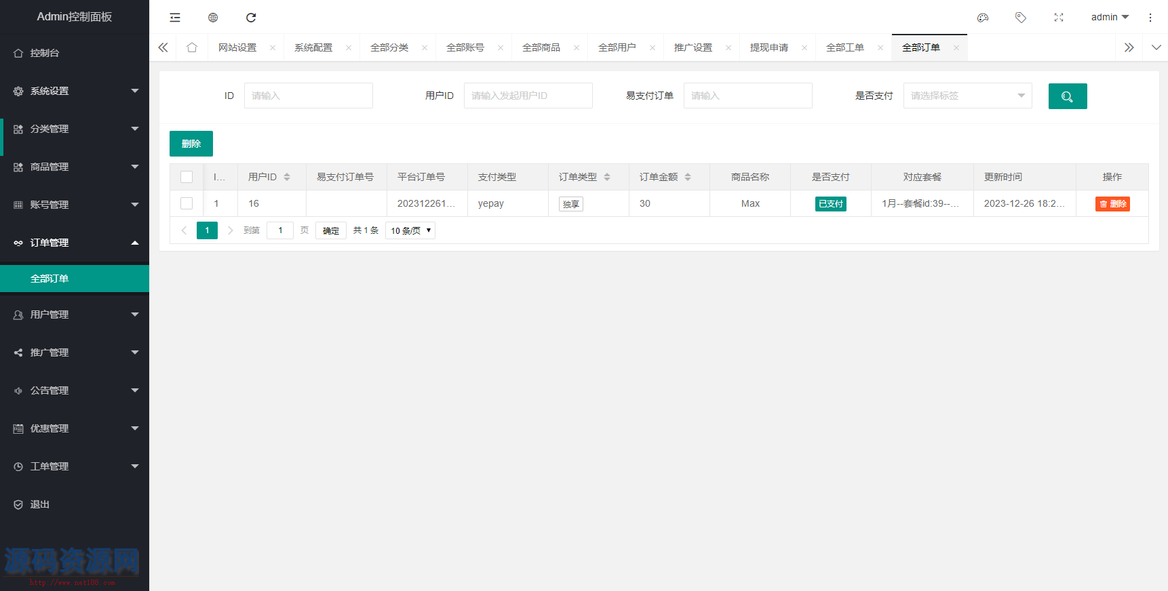Click the jump-to page number field
Screen dimensions: 1168x591
click(x=280, y=230)
